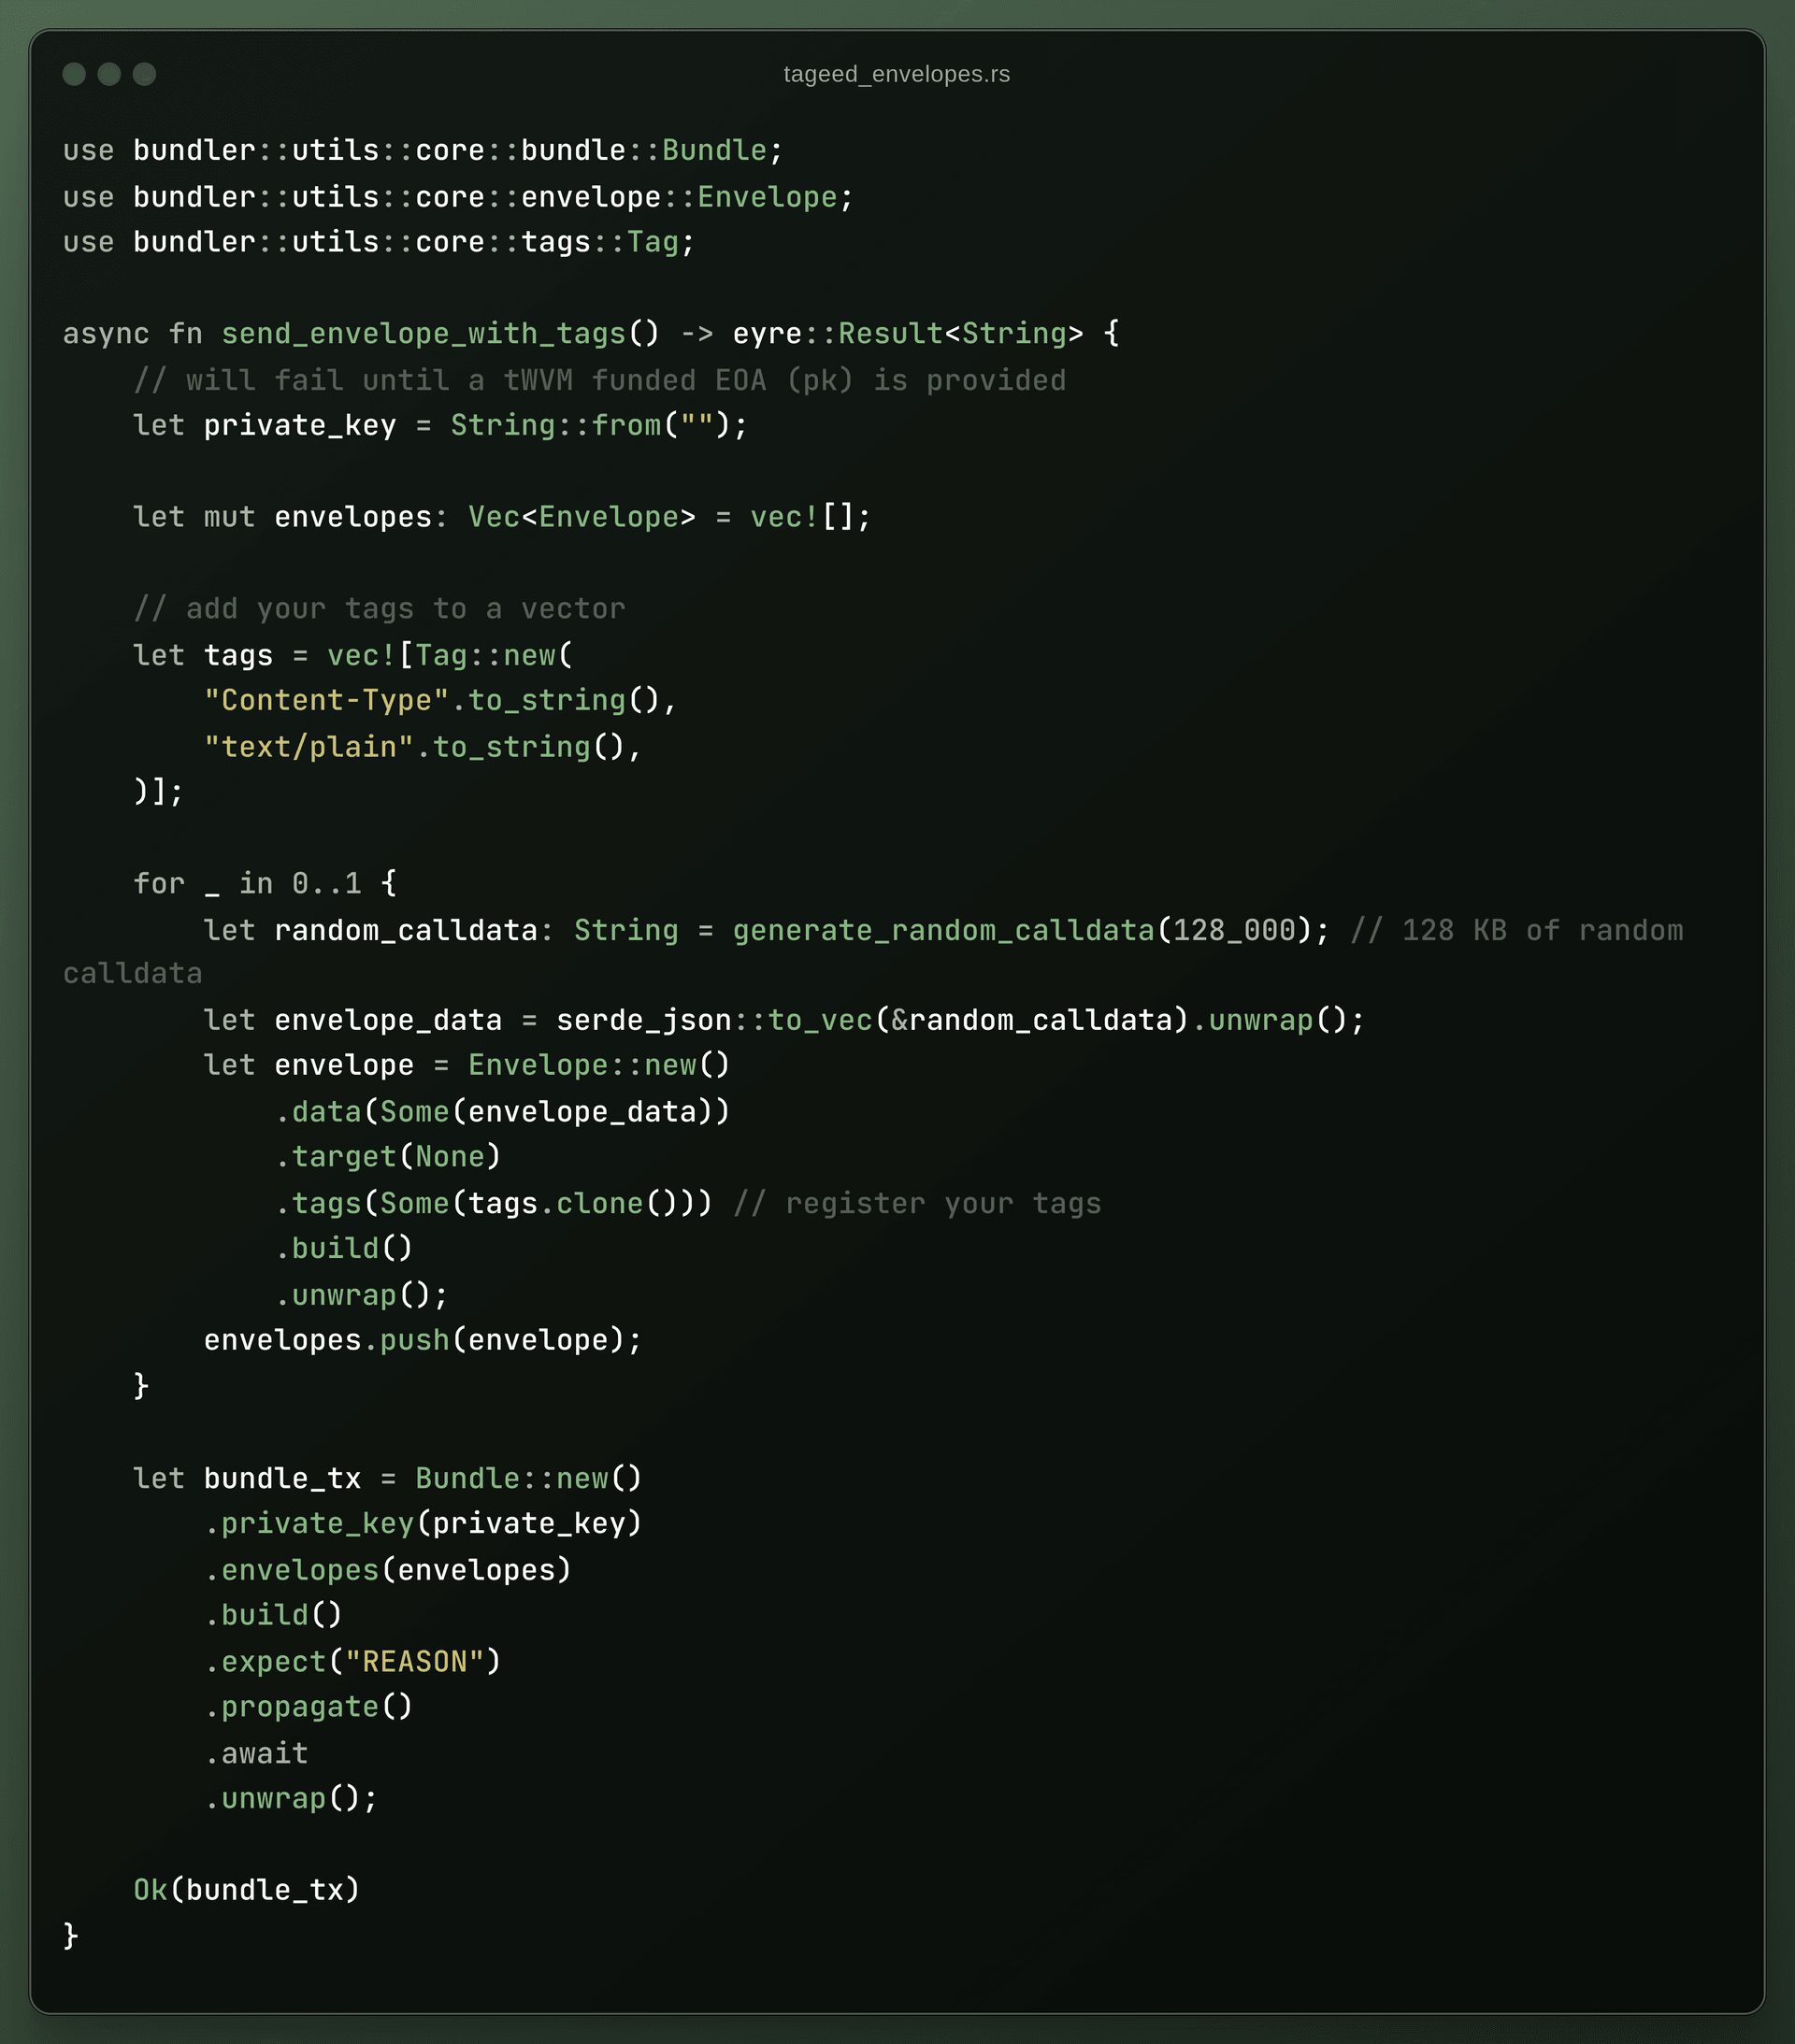Click the 0..1 range in the for loop
This screenshot has height=2044, width=1795.
coord(326,883)
